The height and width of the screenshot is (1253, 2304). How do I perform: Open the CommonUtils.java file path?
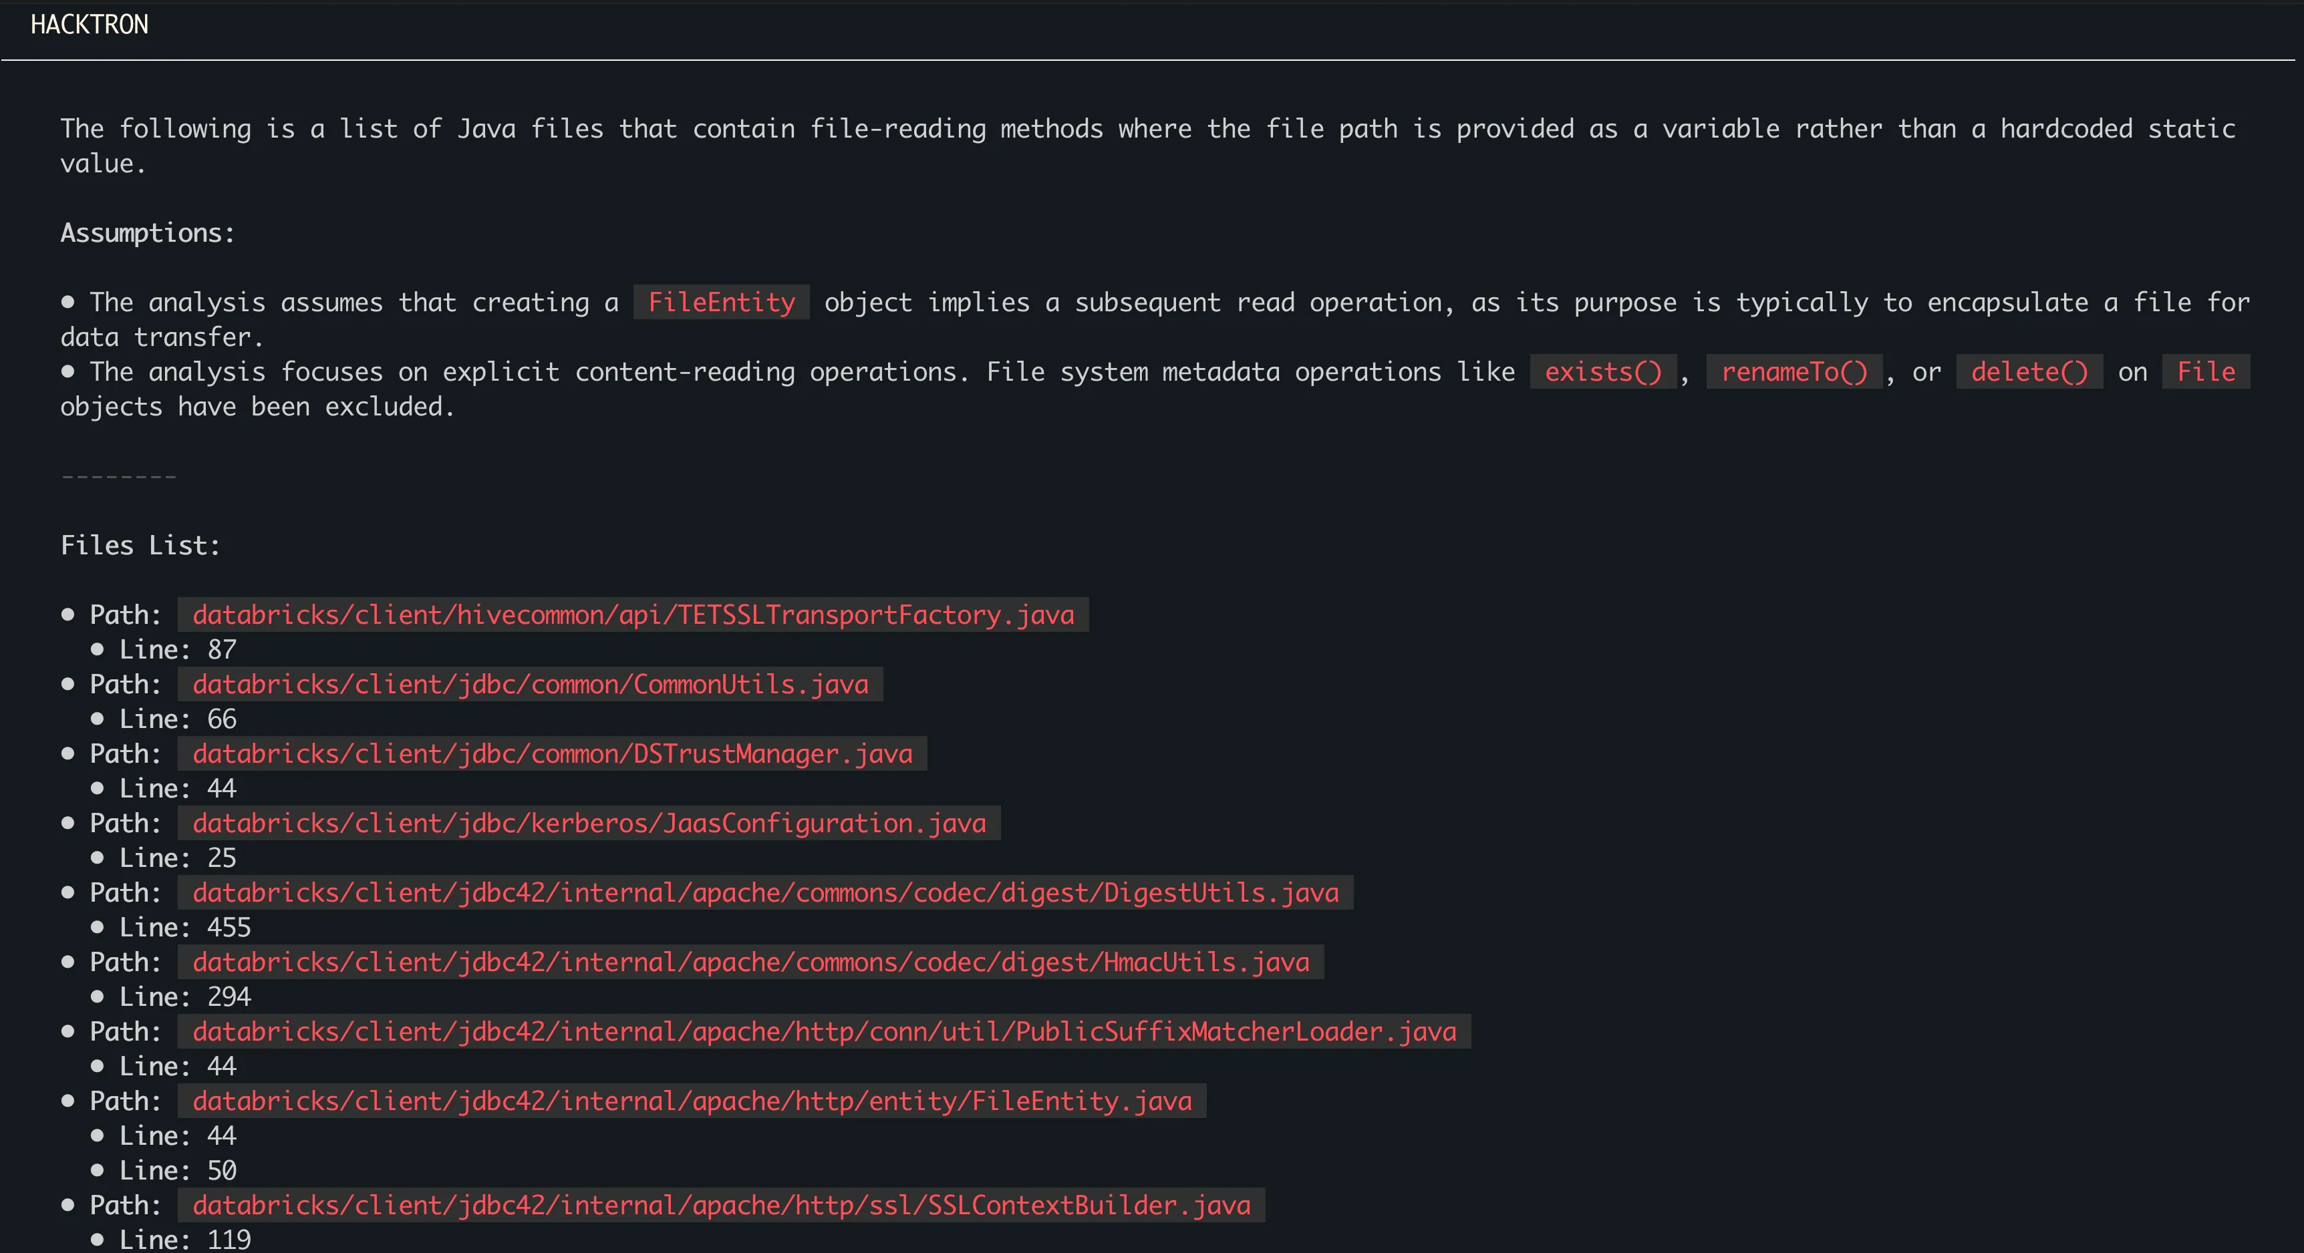tap(529, 685)
